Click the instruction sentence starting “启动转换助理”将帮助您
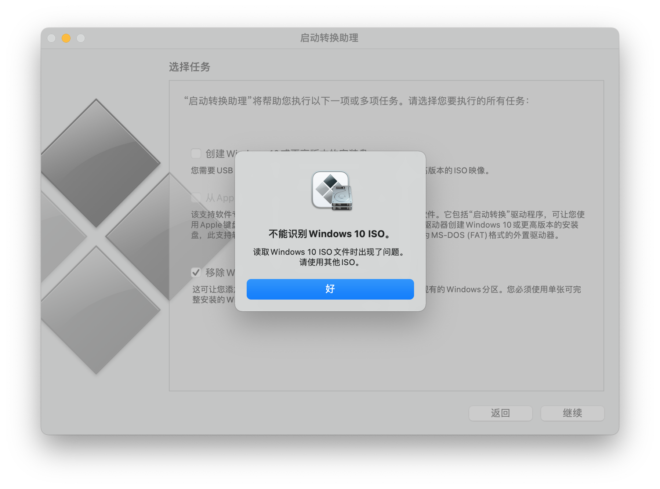Image resolution: width=660 pixels, height=489 pixels. point(356,101)
